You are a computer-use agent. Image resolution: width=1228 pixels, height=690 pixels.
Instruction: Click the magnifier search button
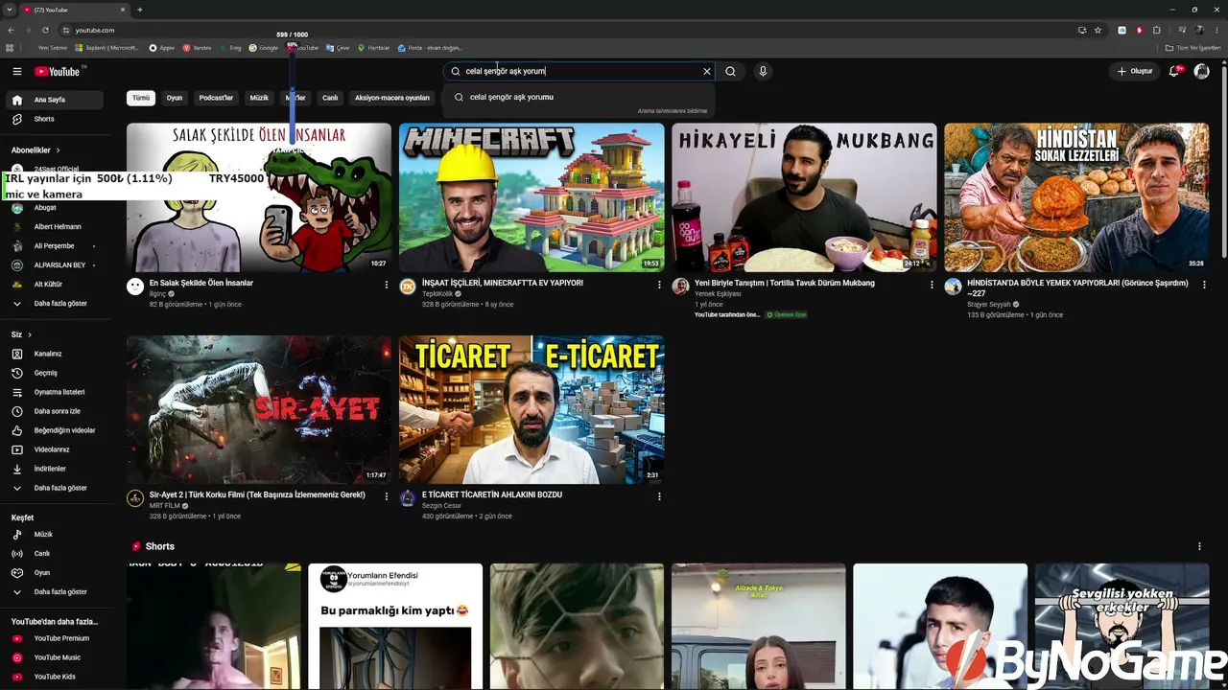730,71
